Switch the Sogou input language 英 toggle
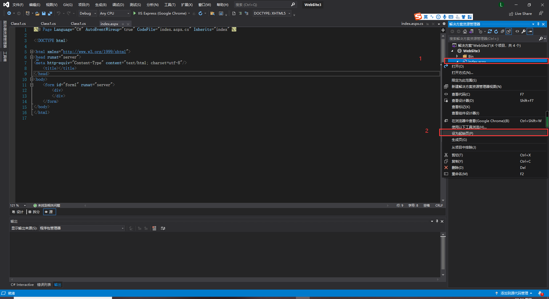Image resolution: width=549 pixels, height=299 pixels. 426,17
